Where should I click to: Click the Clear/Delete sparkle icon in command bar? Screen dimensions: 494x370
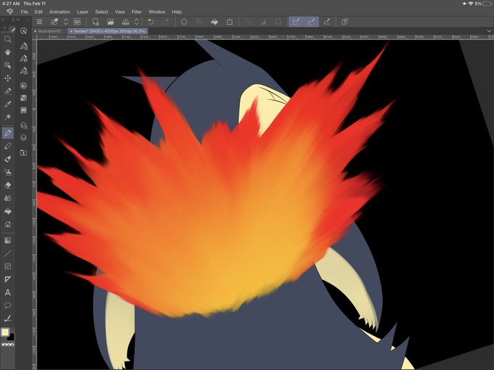184,22
